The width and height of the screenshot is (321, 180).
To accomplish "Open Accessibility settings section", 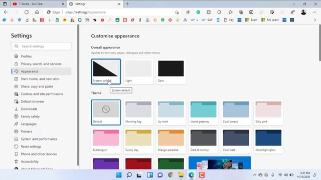I will 41,161.
